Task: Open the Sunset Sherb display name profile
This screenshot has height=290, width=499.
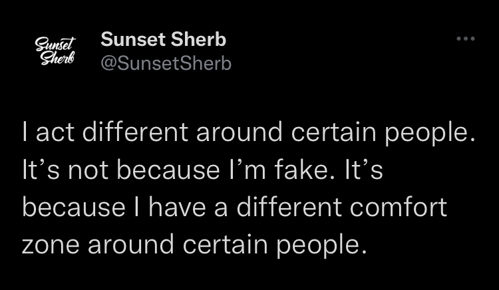Action: pos(163,39)
